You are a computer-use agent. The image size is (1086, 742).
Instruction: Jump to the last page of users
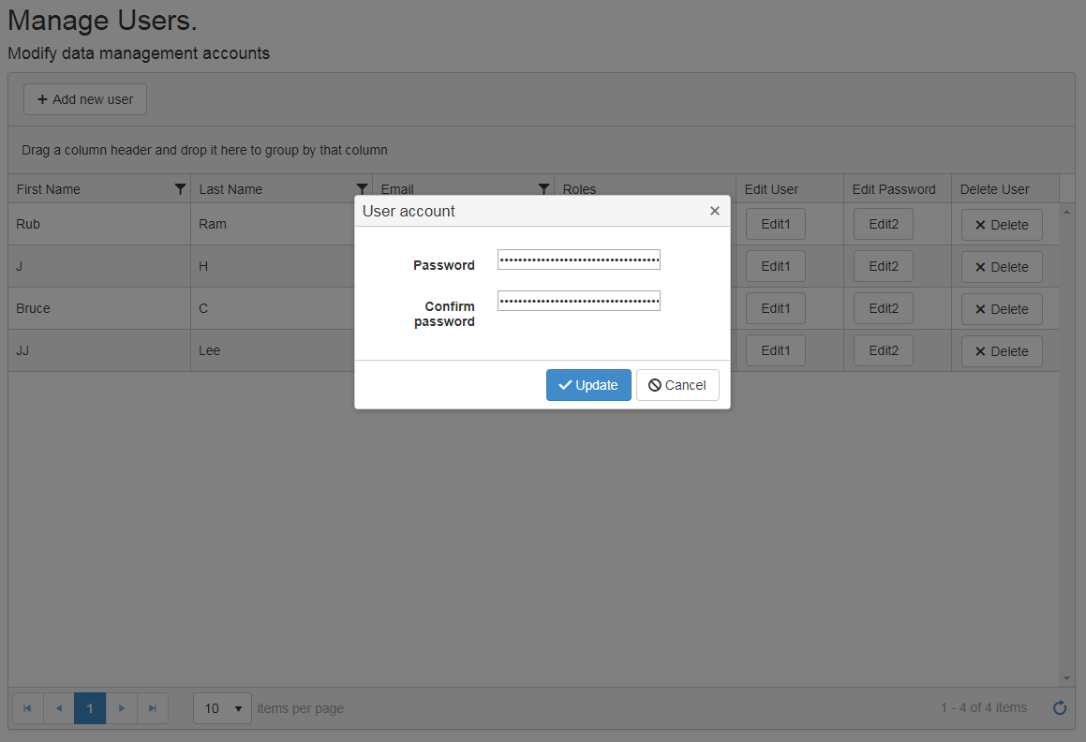coord(153,708)
